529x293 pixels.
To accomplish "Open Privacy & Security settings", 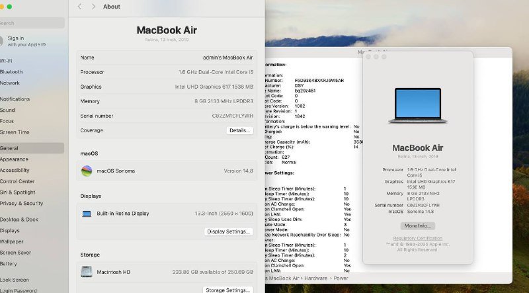I will click(x=21, y=204).
